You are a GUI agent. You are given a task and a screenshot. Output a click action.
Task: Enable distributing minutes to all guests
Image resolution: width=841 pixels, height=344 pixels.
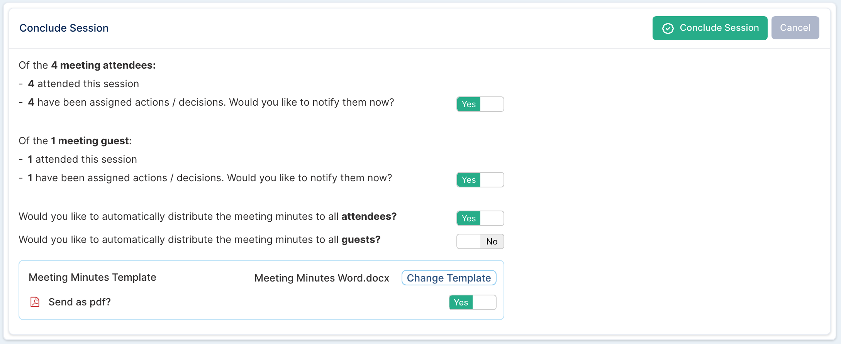pyautogui.click(x=480, y=241)
